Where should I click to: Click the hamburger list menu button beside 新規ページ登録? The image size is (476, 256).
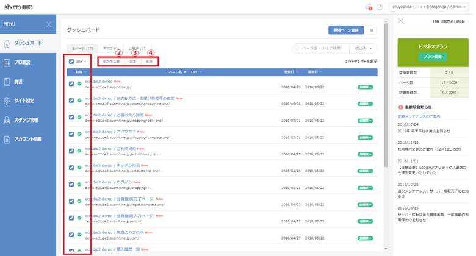click(x=372, y=30)
